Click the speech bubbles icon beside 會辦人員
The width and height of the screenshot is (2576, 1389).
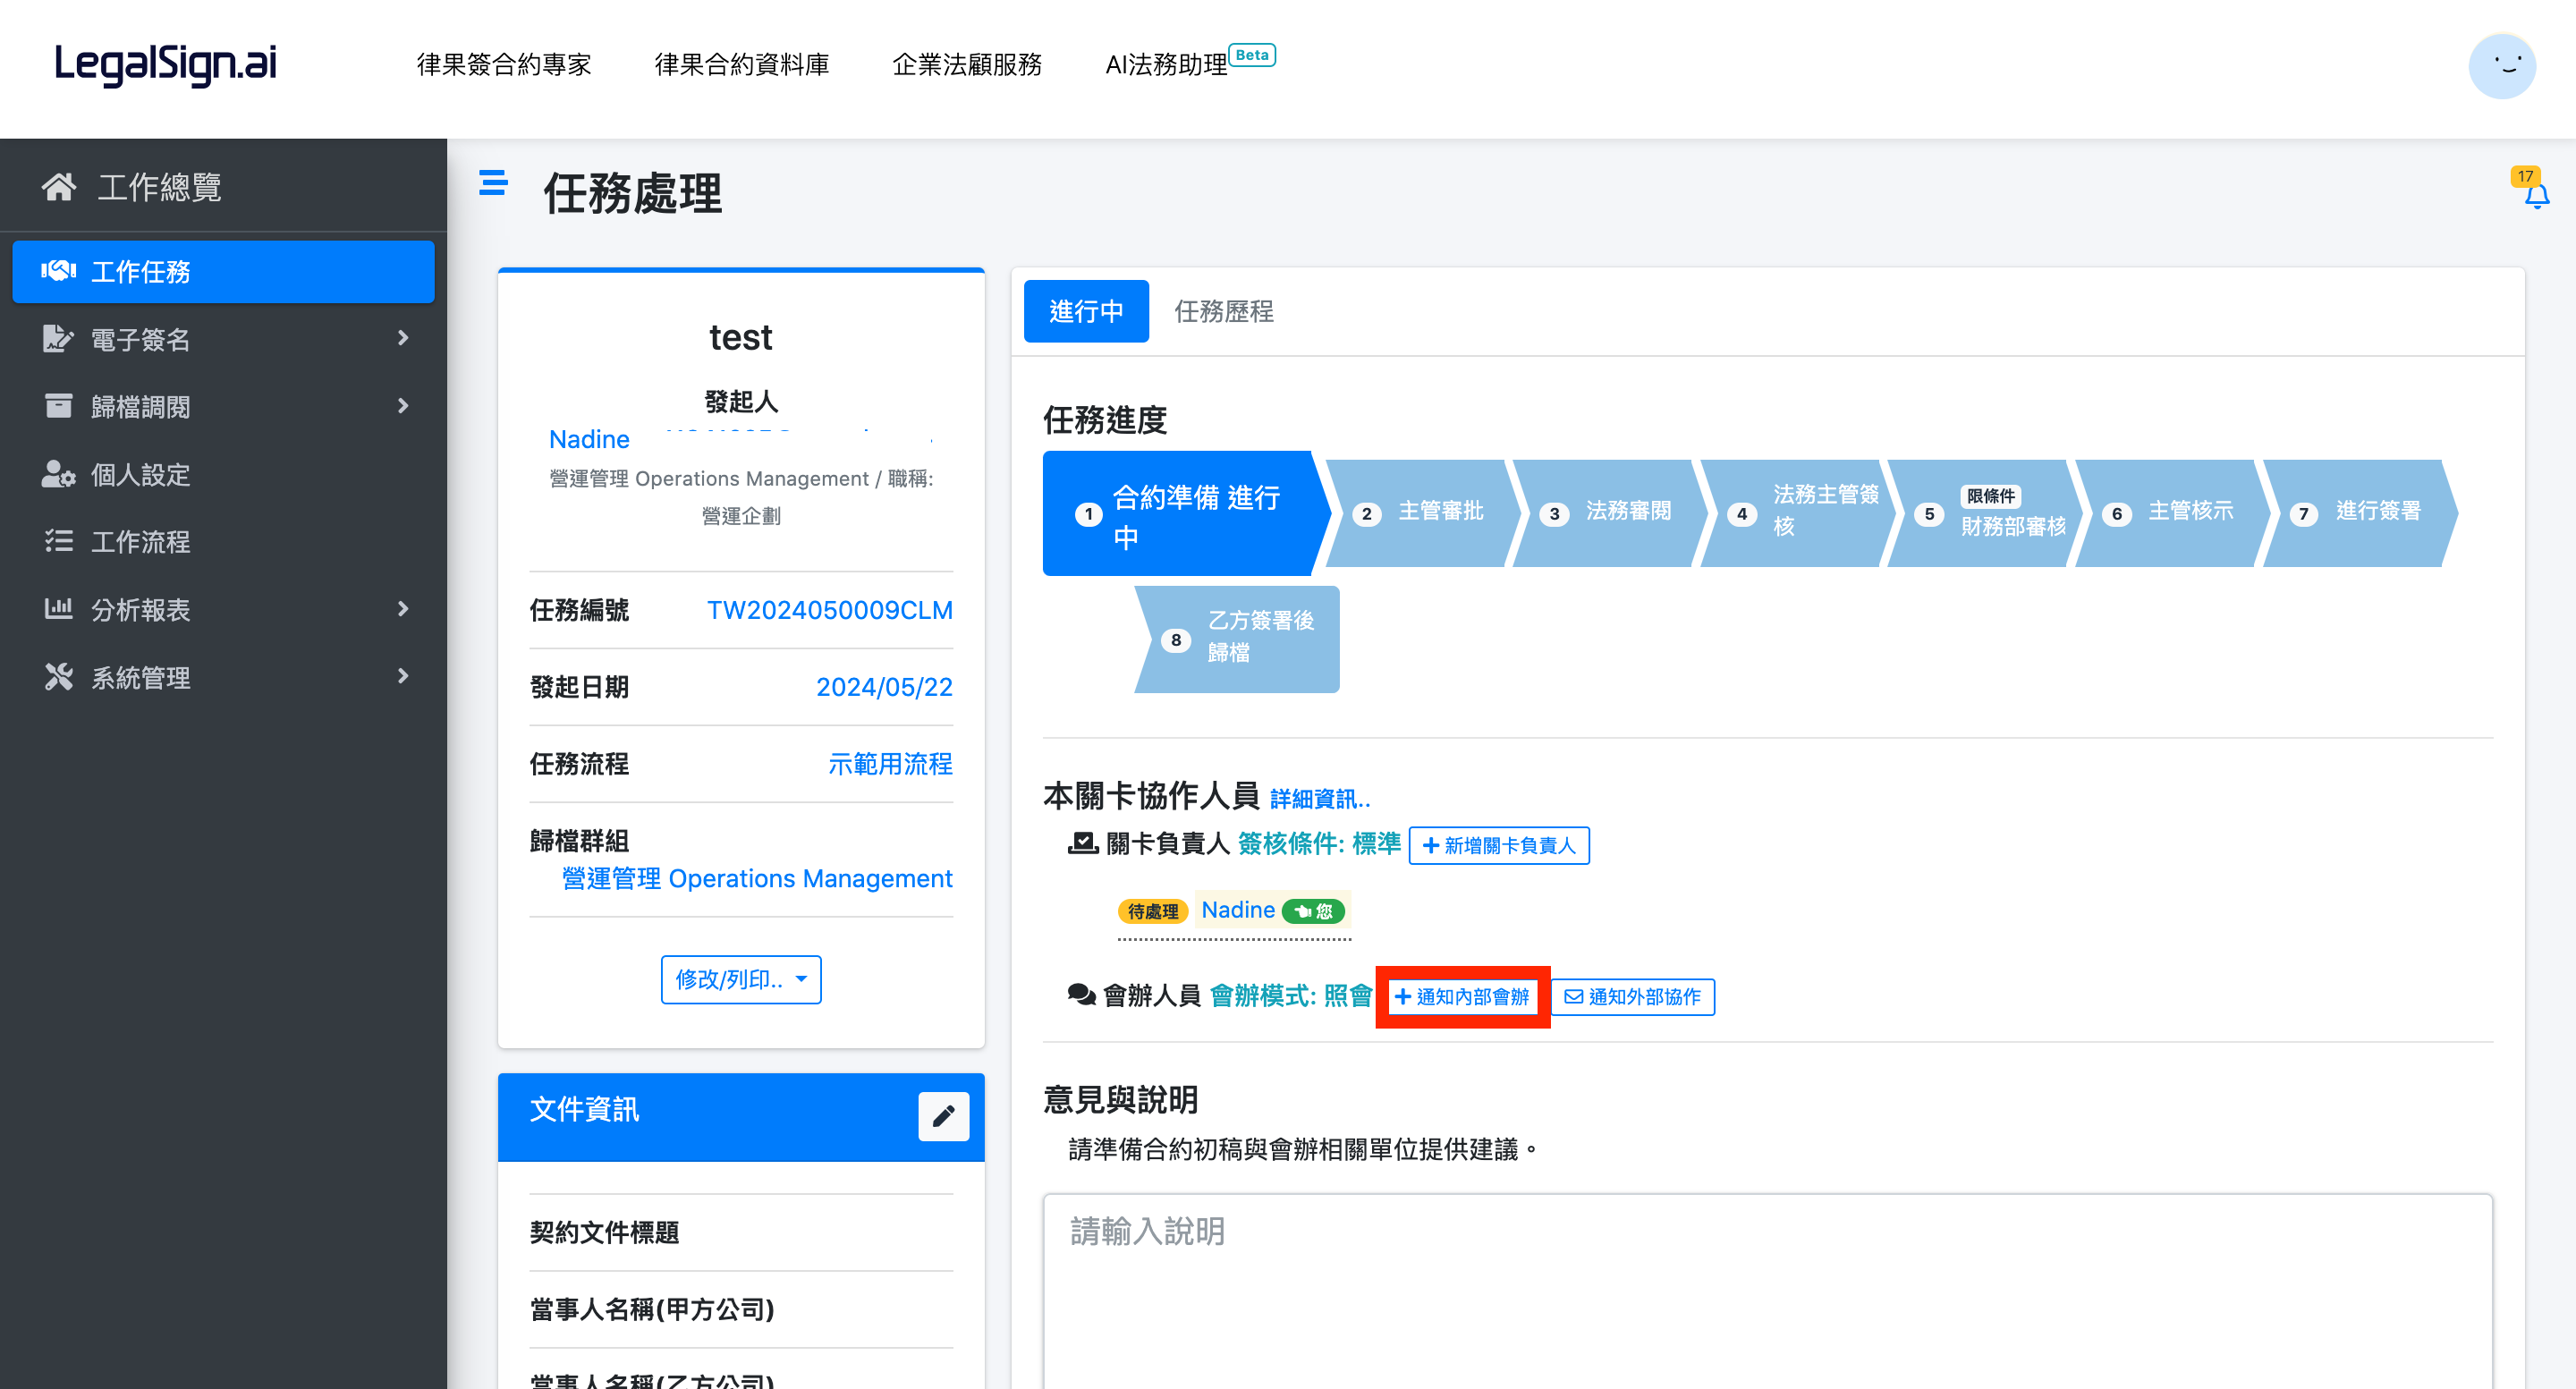point(1082,995)
